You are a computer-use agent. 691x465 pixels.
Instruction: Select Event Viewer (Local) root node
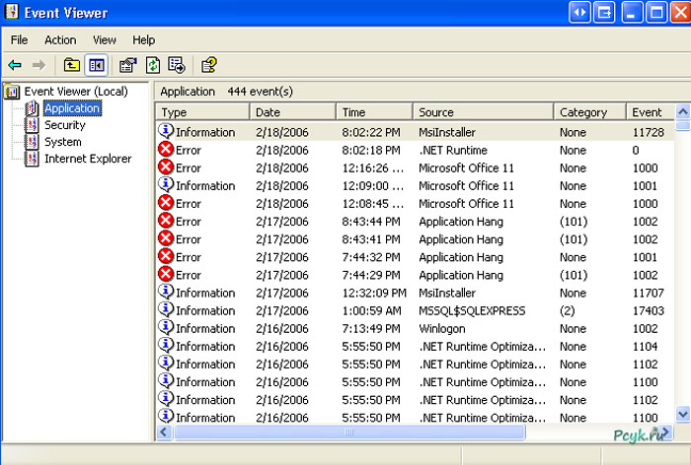76,92
